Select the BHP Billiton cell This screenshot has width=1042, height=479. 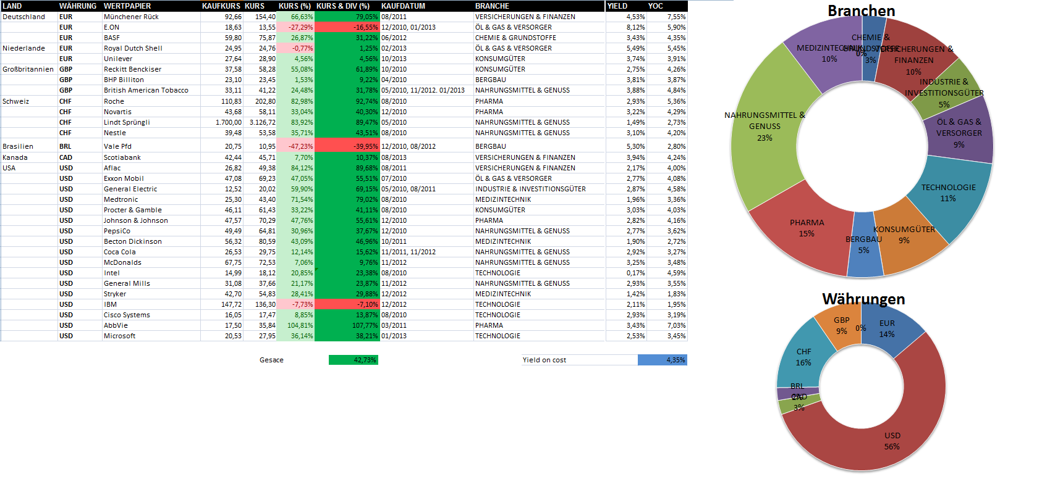pyautogui.click(x=151, y=80)
